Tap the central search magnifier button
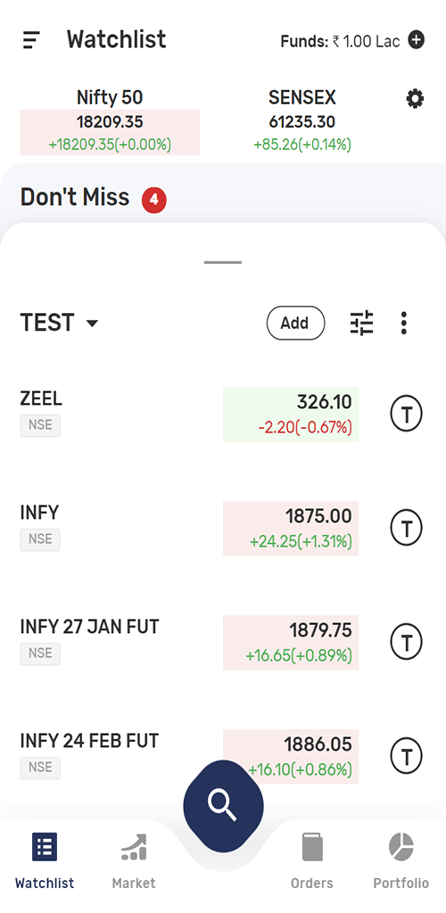 tap(223, 806)
